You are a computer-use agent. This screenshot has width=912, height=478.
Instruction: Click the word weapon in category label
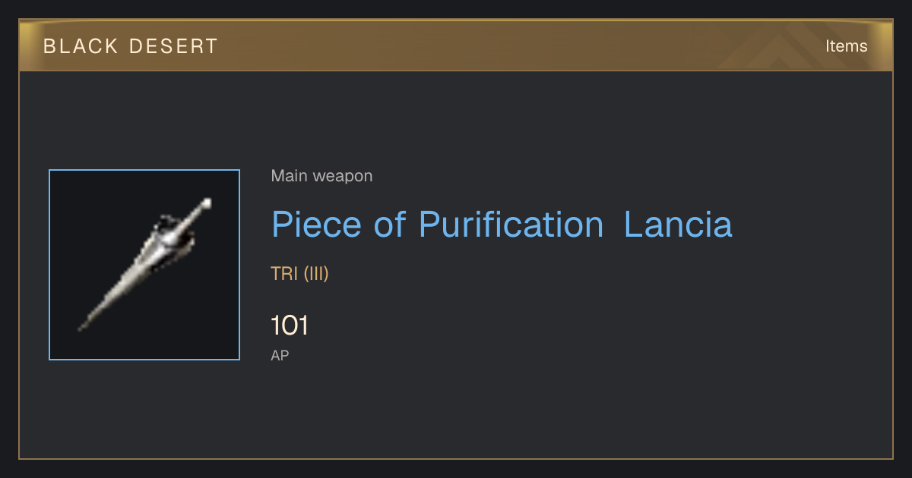(x=343, y=176)
